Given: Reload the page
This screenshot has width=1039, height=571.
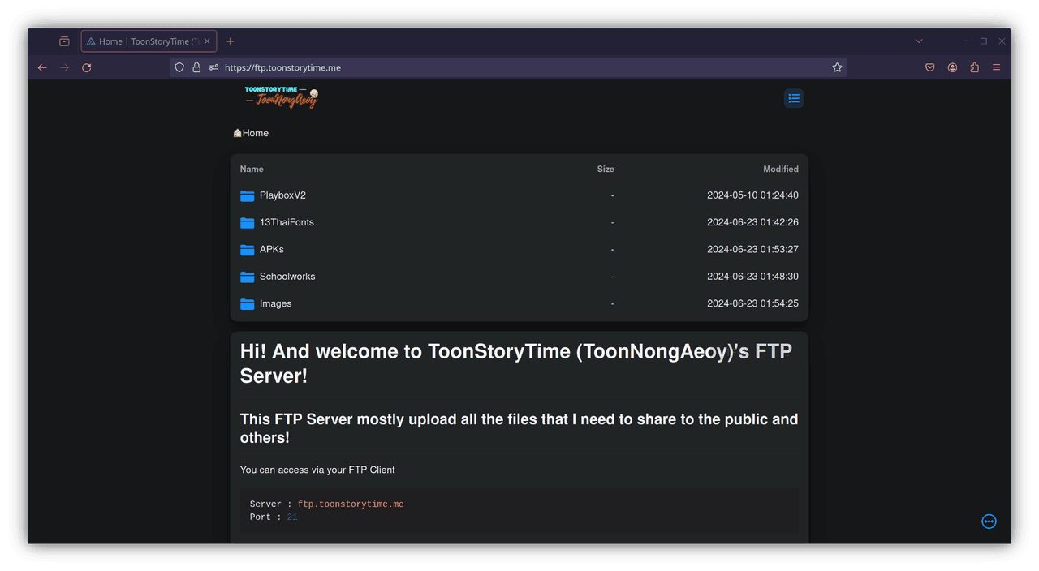Looking at the screenshot, I should pyautogui.click(x=87, y=67).
